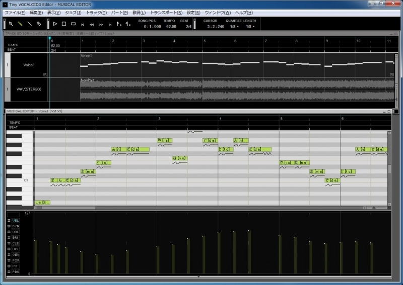Open the LENGTH 1/8 dropdown
The image size is (403, 285).
pos(250,27)
